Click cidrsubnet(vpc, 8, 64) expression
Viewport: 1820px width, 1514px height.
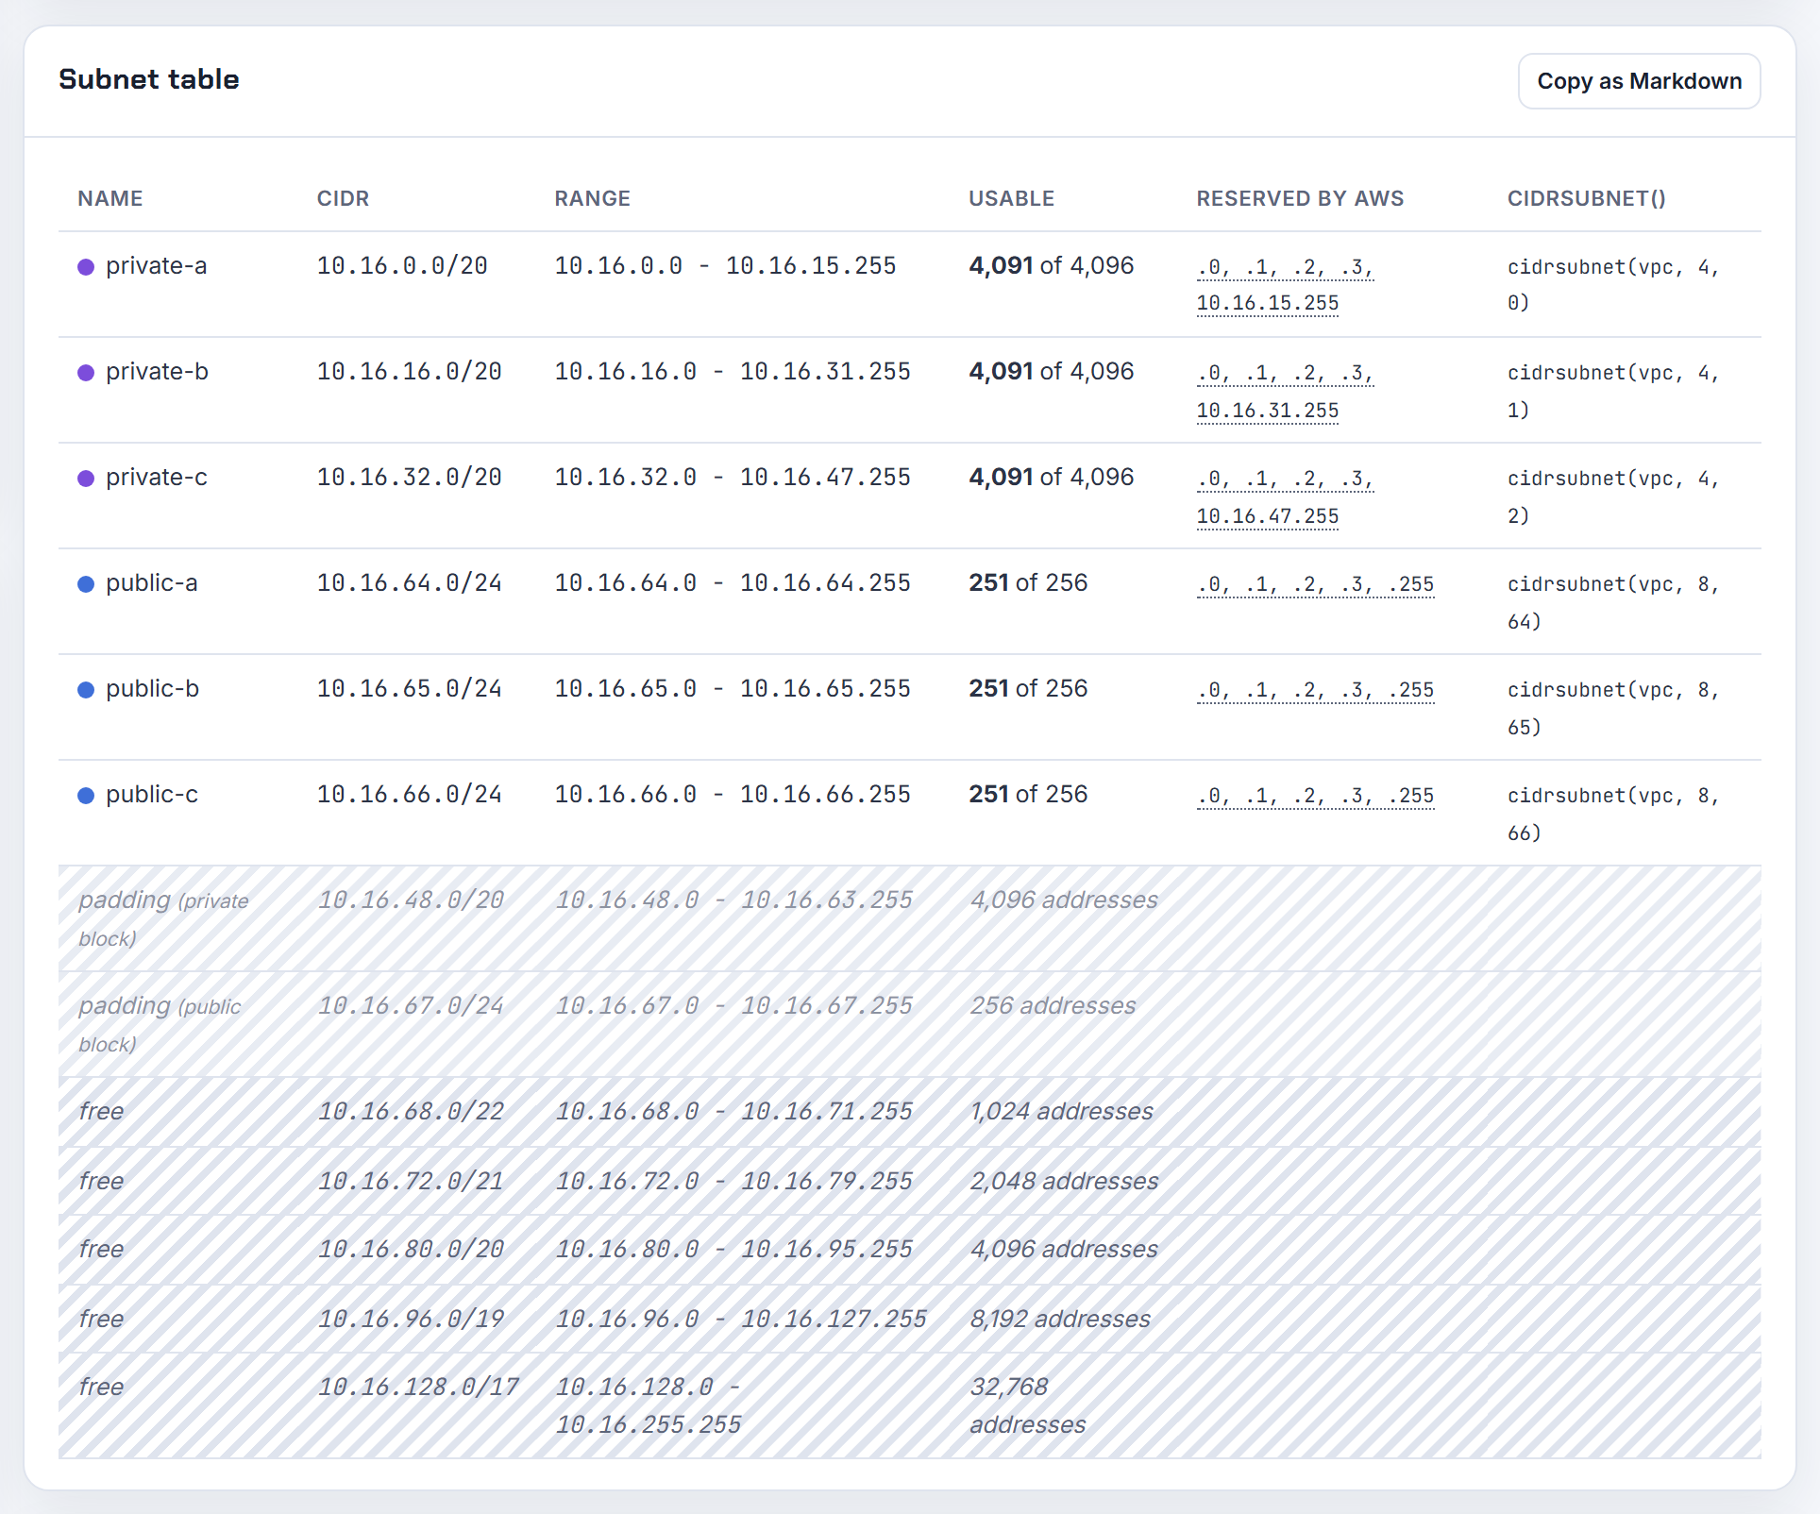tap(1613, 602)
